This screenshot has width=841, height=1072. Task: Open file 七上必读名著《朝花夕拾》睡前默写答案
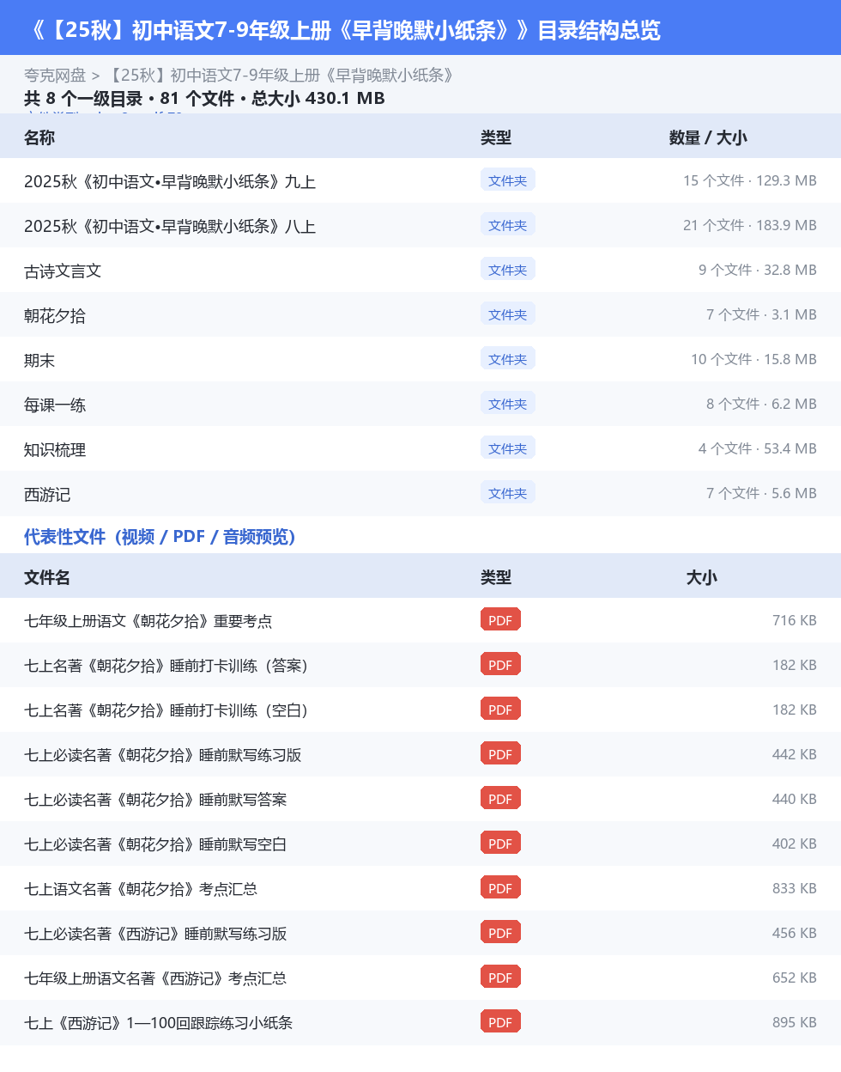point(155,800)
